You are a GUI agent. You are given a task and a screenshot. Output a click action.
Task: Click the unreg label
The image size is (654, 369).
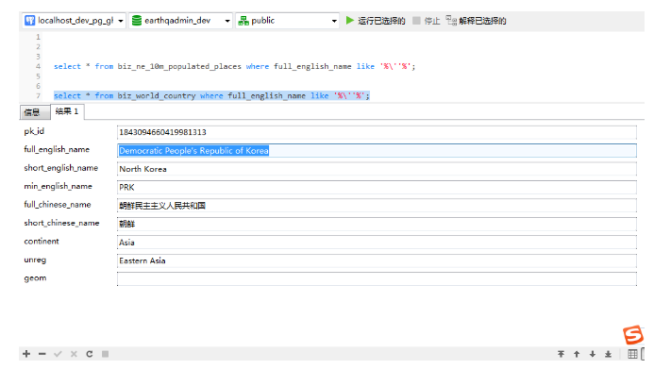coord(35,260)
